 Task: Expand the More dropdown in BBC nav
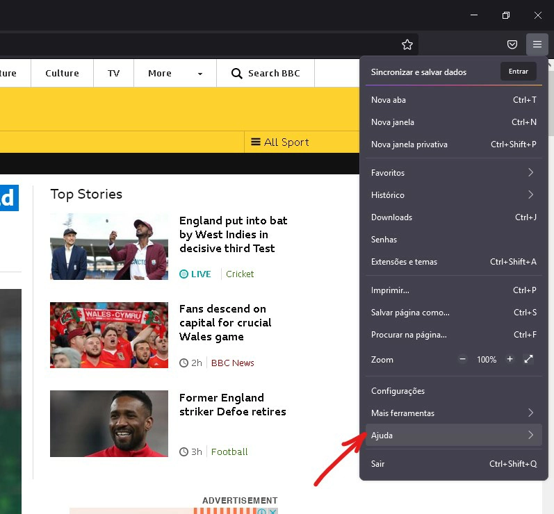175,74
